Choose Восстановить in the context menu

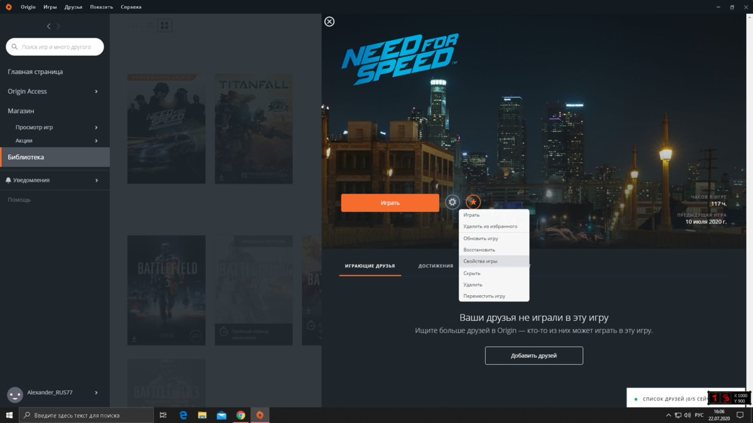(x=494, y=249)
